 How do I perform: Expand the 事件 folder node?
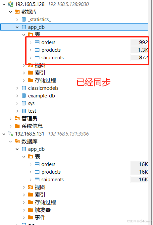[x=24, y=218]
